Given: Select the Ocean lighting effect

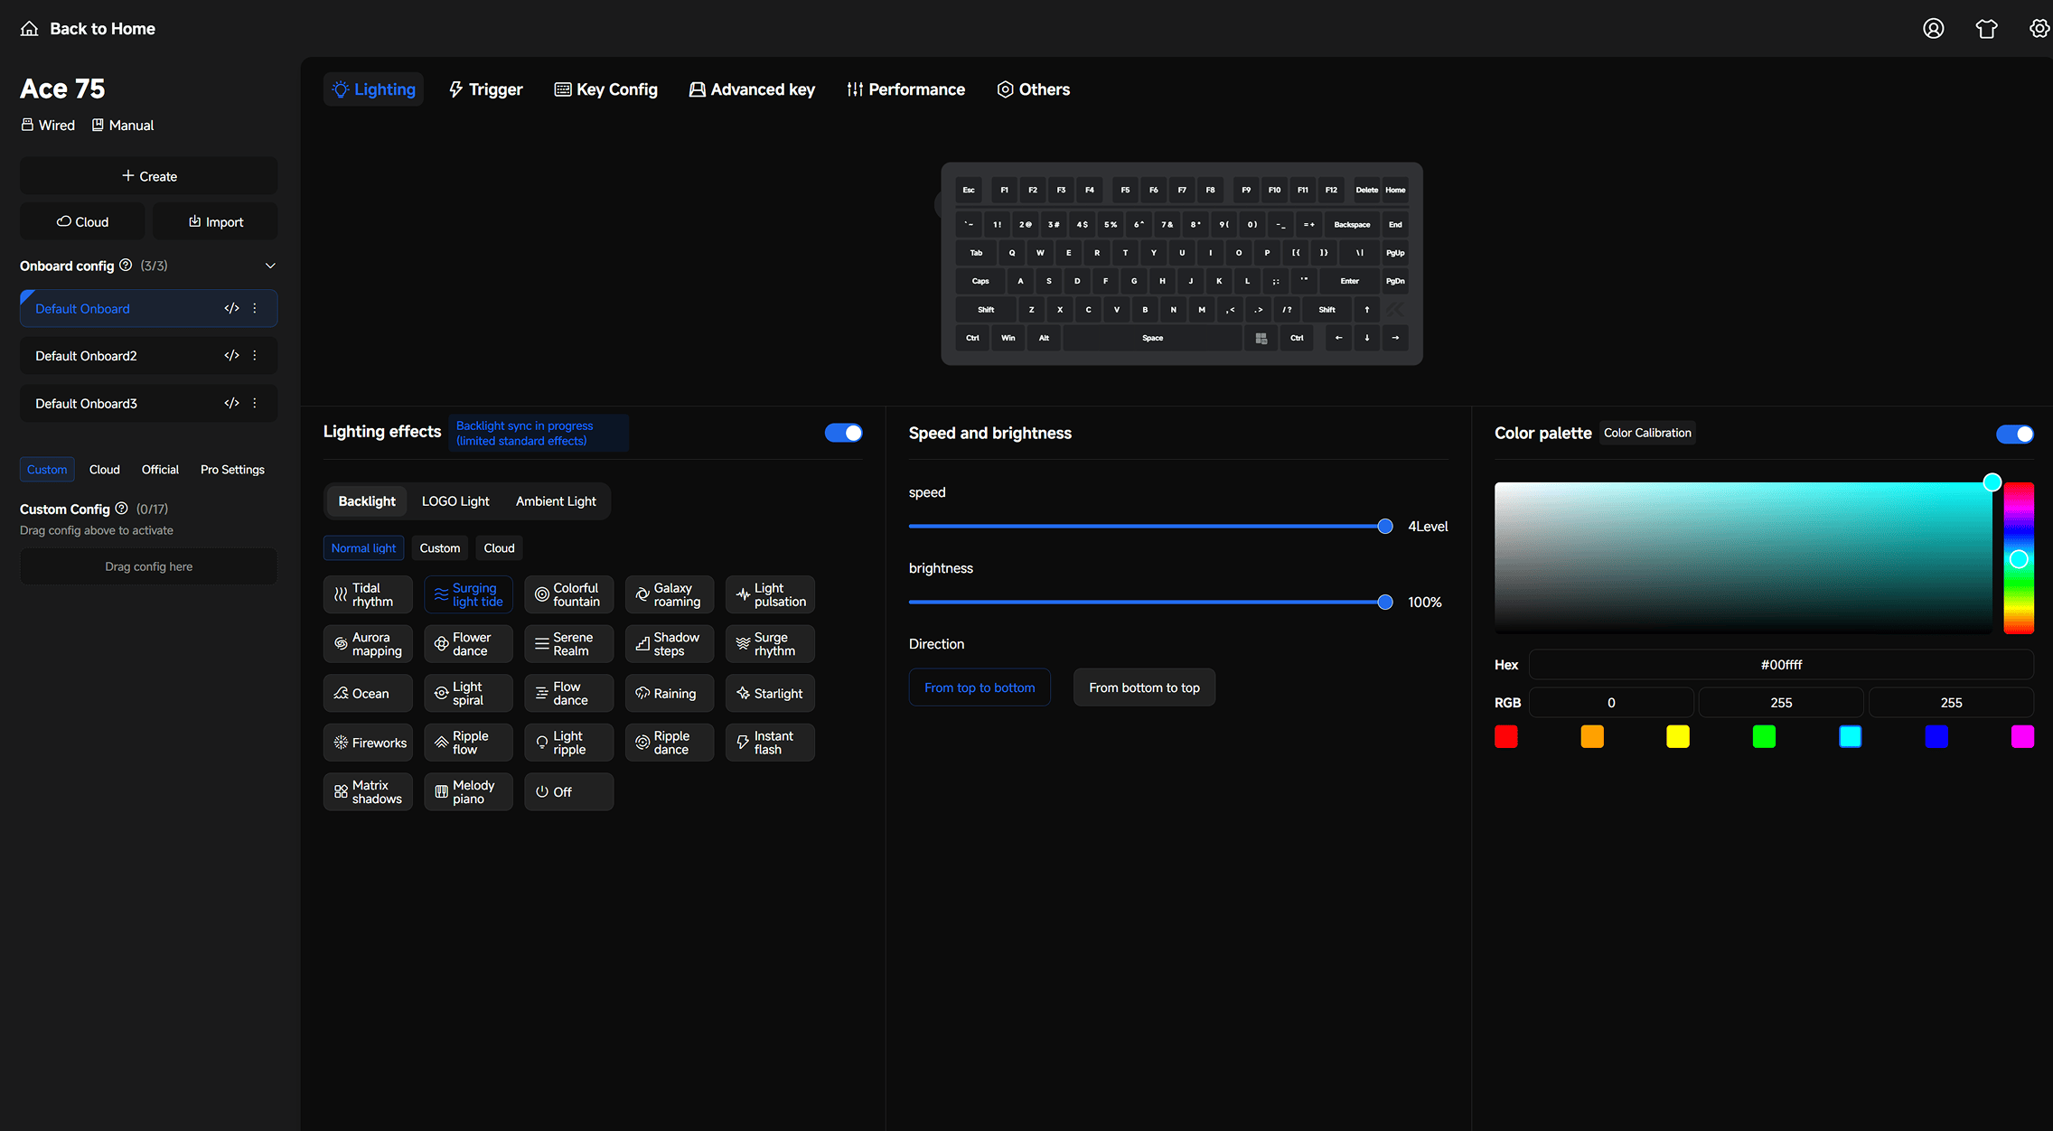Looking at the screenshot, I should click(368, 693).
